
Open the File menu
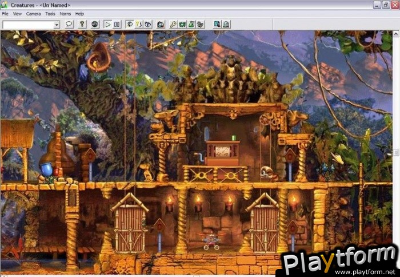[5, 14]
